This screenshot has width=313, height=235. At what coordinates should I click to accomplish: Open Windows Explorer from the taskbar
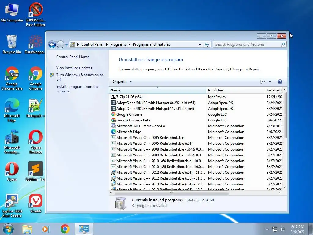click(x=27, y=229)
